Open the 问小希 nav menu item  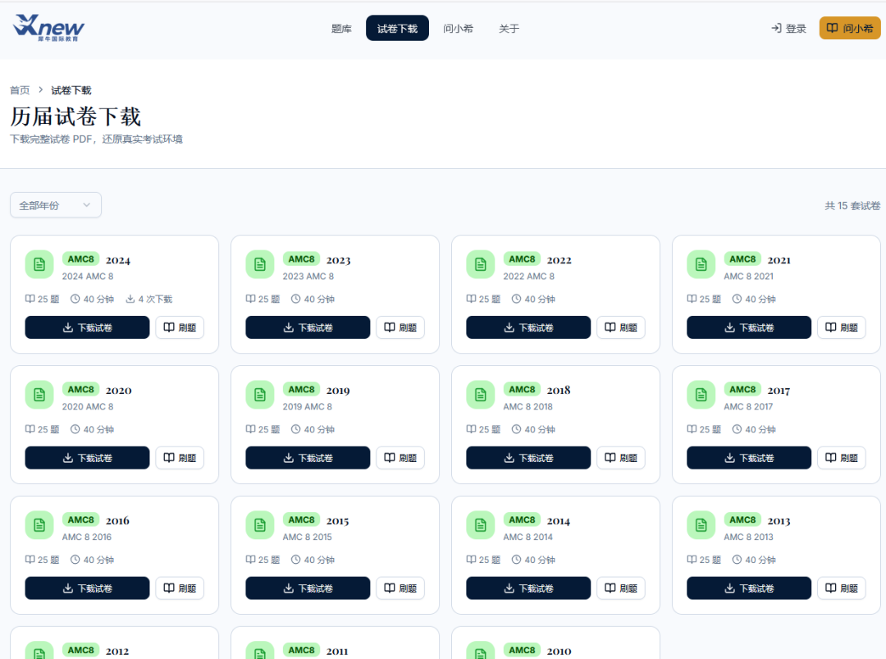coord(459,28)
